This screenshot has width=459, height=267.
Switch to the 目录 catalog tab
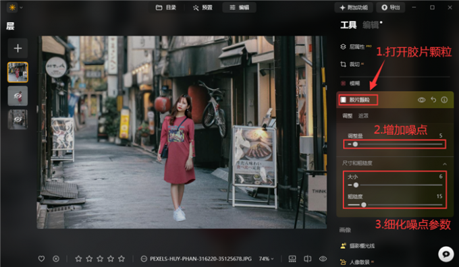click(x=166, y=7)
